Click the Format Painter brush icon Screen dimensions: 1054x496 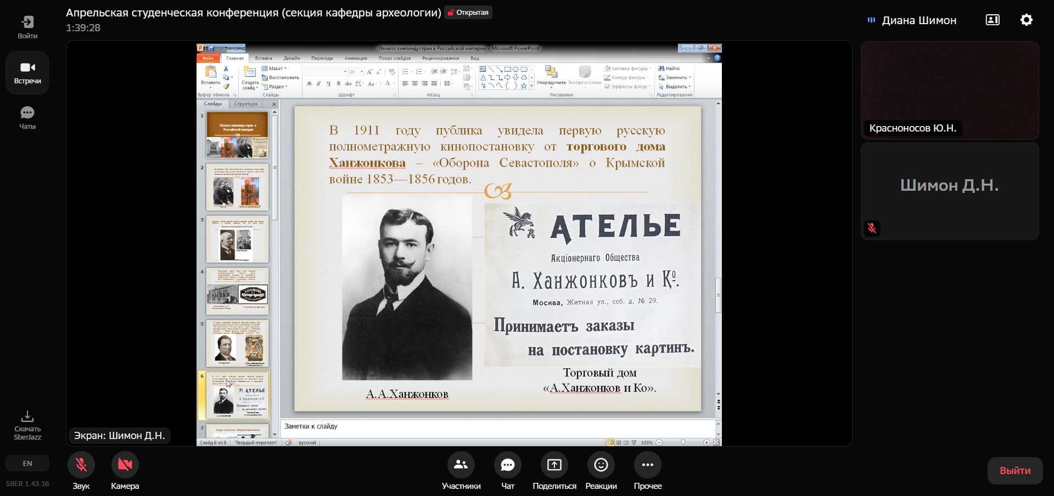click(x=226, y=87)
